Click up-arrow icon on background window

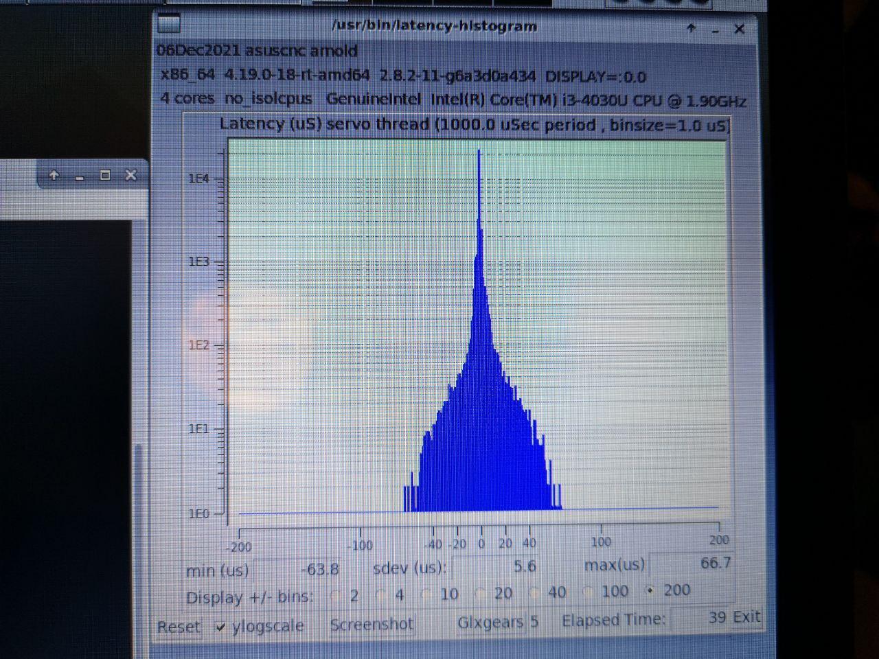54,176
